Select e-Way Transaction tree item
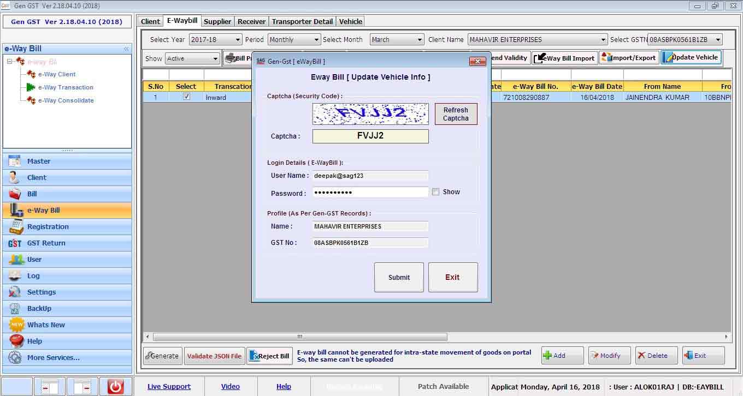Image resolution: width=743 pixels, height=396 pixels. pos(66,87)
